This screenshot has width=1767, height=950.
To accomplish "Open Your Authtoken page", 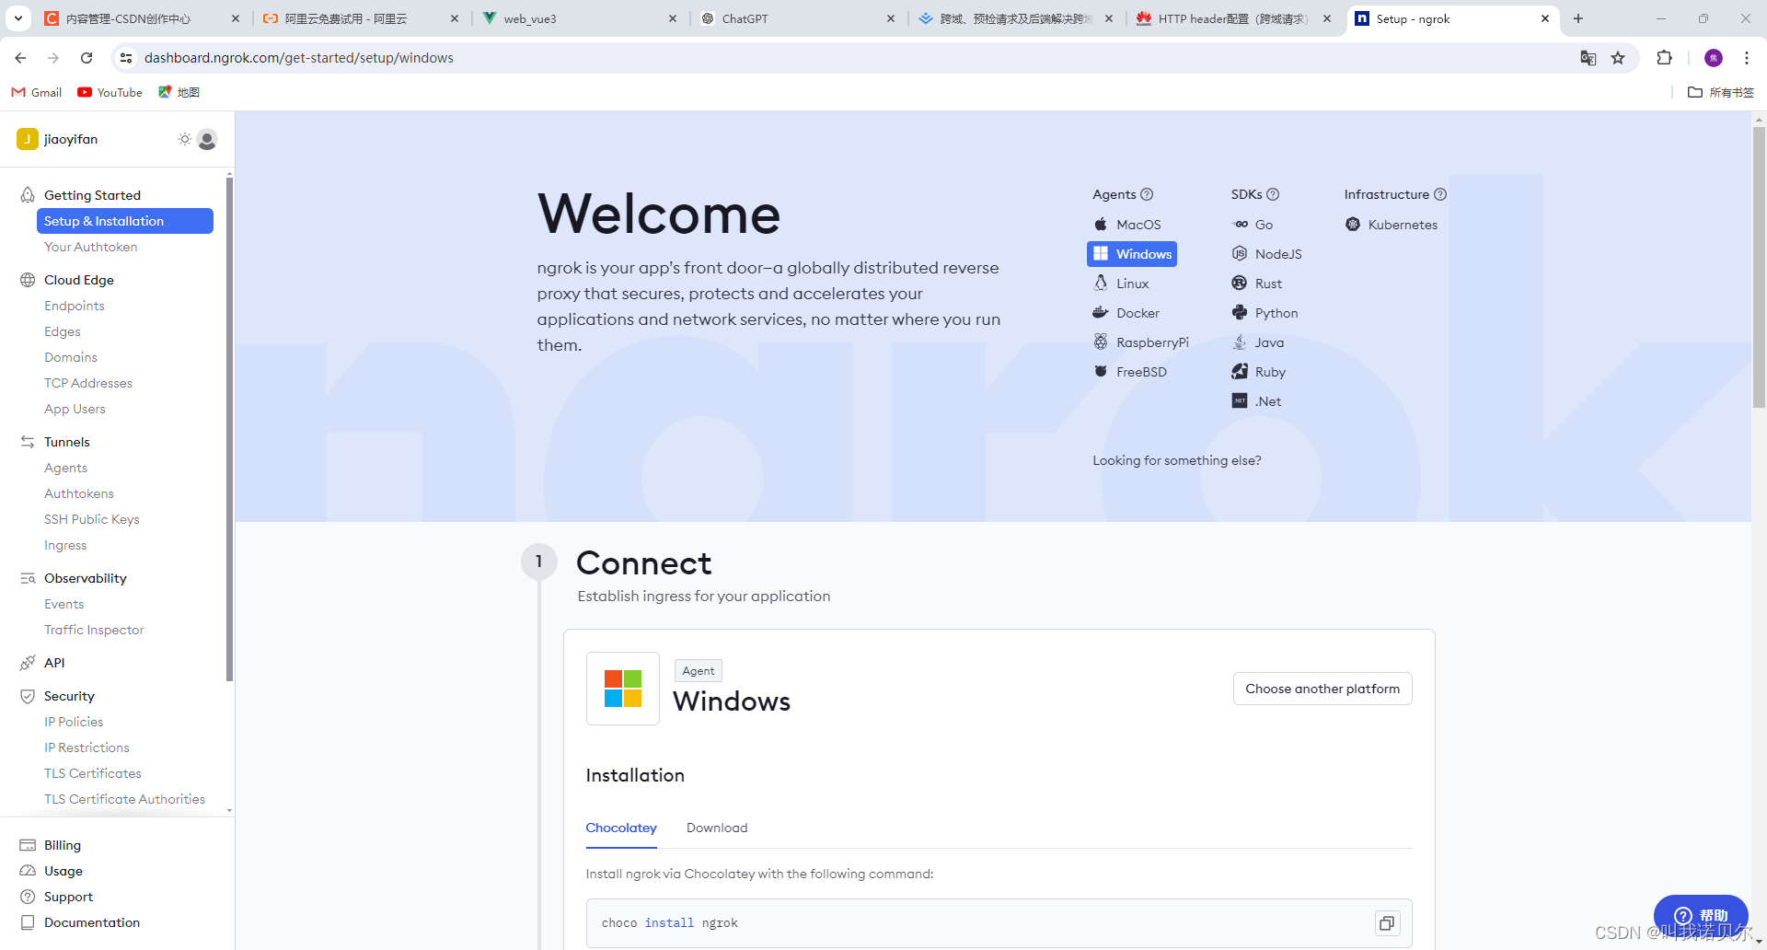I will click(90, 247).
